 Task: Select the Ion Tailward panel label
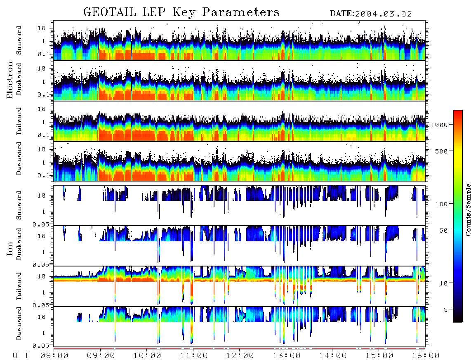(19, 286)
